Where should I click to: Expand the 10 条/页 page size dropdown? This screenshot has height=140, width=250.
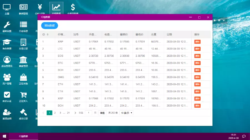click(126, 113)
